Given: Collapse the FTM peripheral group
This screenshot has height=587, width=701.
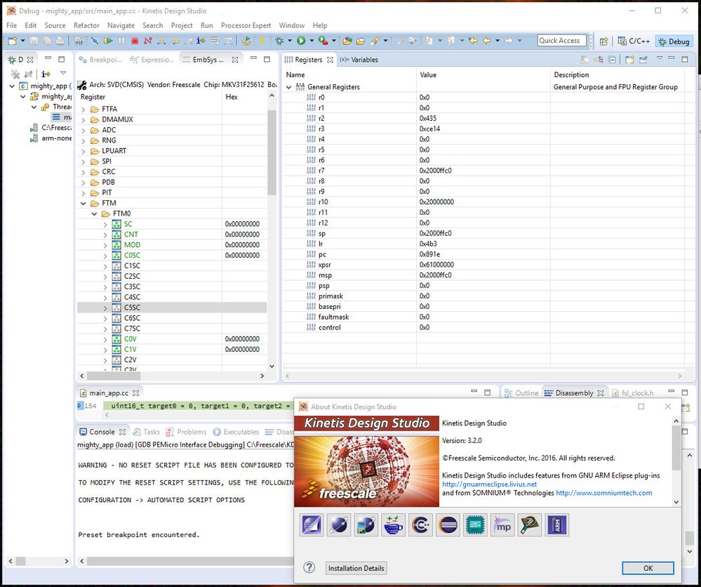Looking at the screenshot, I should pos(84,203).
